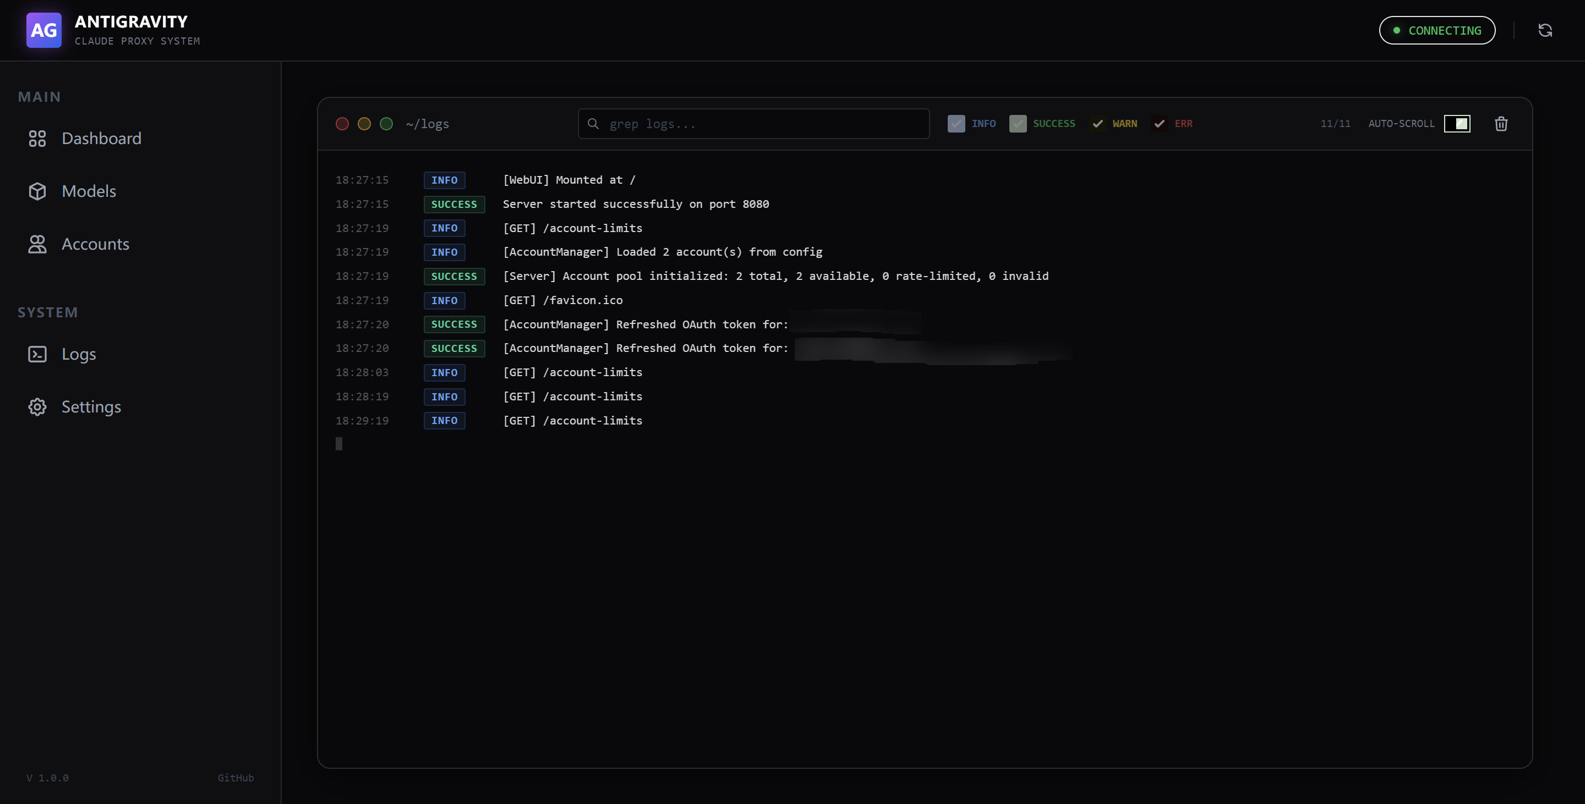The image size is (1585, 804).
Task: Click the Models cube icon
Action: [x=37, y=191]
